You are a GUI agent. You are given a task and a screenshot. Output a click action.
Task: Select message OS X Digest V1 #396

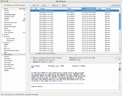(74, 33)
